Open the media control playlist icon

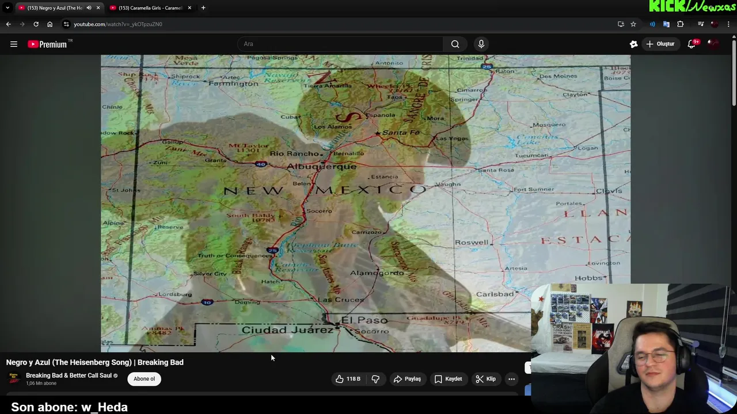(x=701, y=24)
